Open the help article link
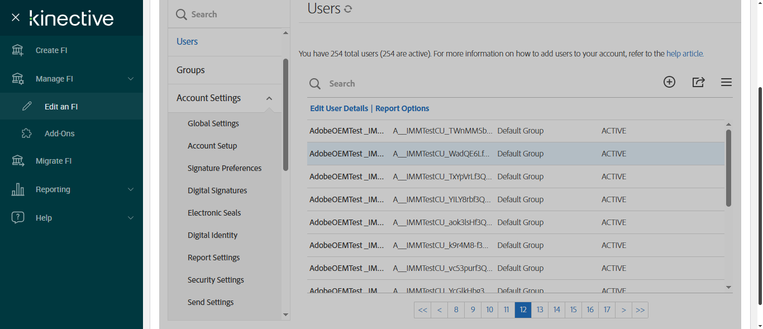Screen dimensions: 763x329 (x=684, y=54)
